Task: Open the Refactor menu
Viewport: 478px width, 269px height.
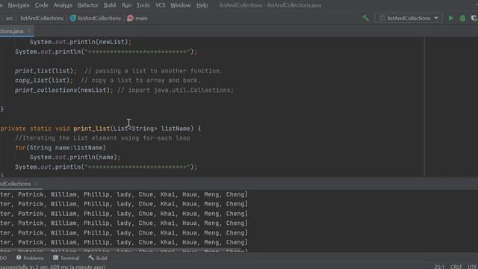Action: pos(88,5)
